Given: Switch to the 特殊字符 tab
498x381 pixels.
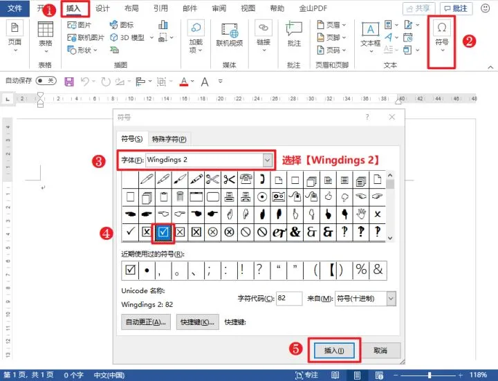Looking at the screenshot, I should click(169, 139).
